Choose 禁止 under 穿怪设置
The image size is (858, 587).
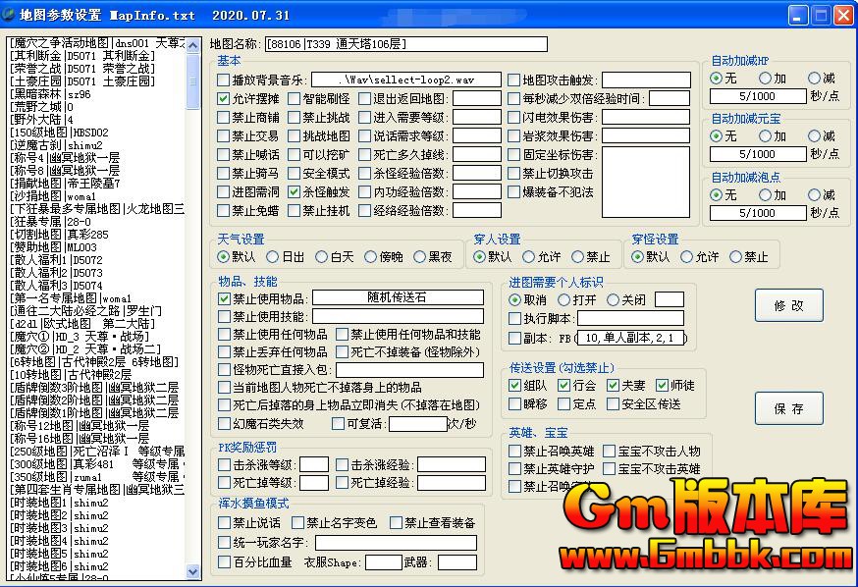[735, 257]
